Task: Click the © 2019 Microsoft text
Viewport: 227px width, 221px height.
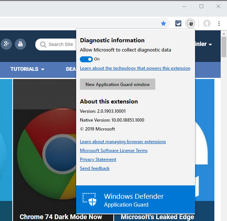Action: (x=97, y=129)
